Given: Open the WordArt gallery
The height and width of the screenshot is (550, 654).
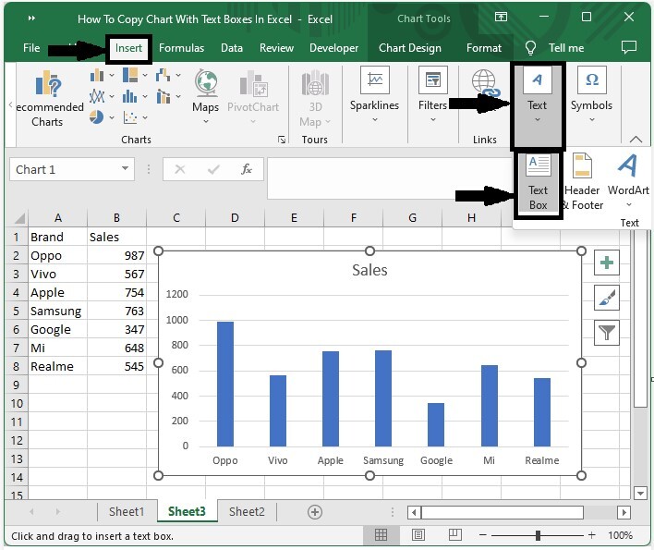Looking at the screenshot, I should pos(628,181).
